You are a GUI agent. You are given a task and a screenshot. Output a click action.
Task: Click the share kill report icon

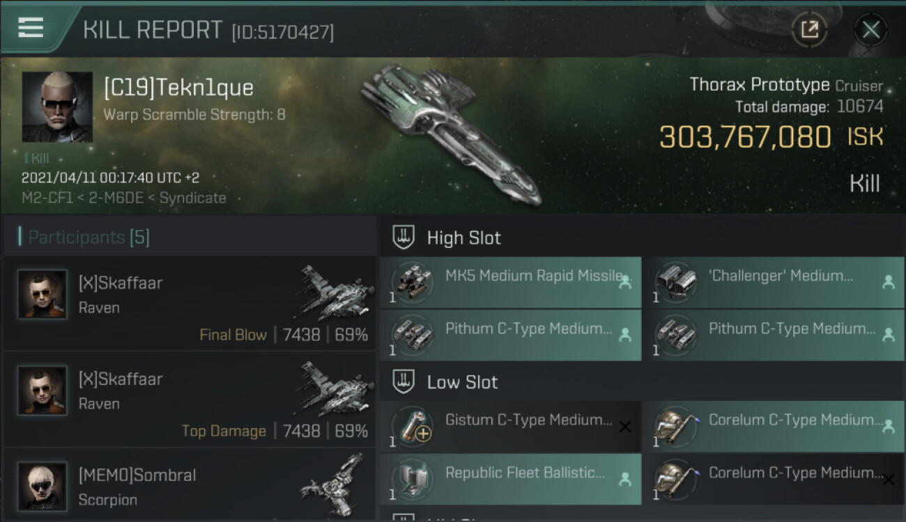[810, 29]
